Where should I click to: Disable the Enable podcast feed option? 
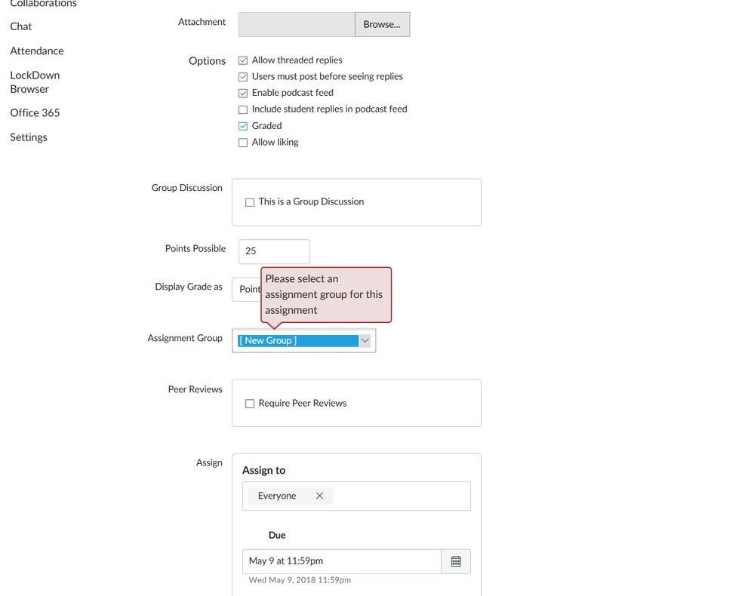click(x=243, y=94)
